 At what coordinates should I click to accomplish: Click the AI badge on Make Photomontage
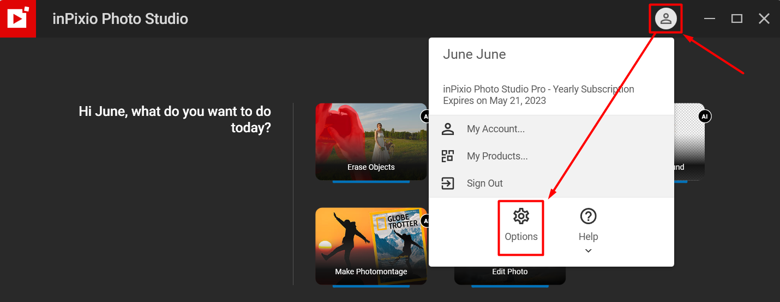[425, 221]
